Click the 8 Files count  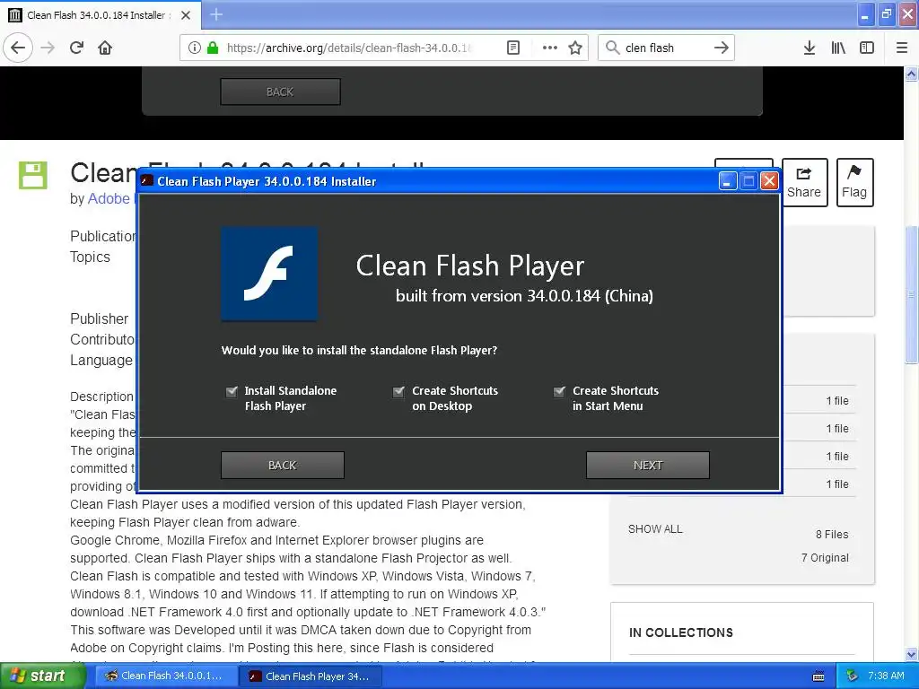tap(832, 535)
